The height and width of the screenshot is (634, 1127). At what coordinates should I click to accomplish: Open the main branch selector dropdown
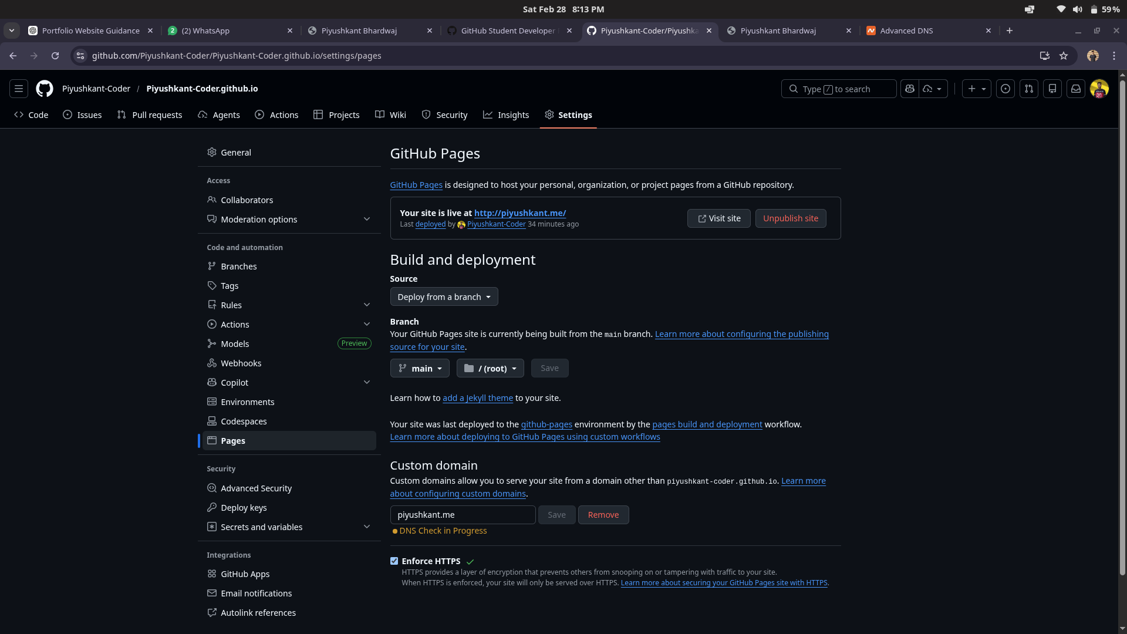[420, 369]
